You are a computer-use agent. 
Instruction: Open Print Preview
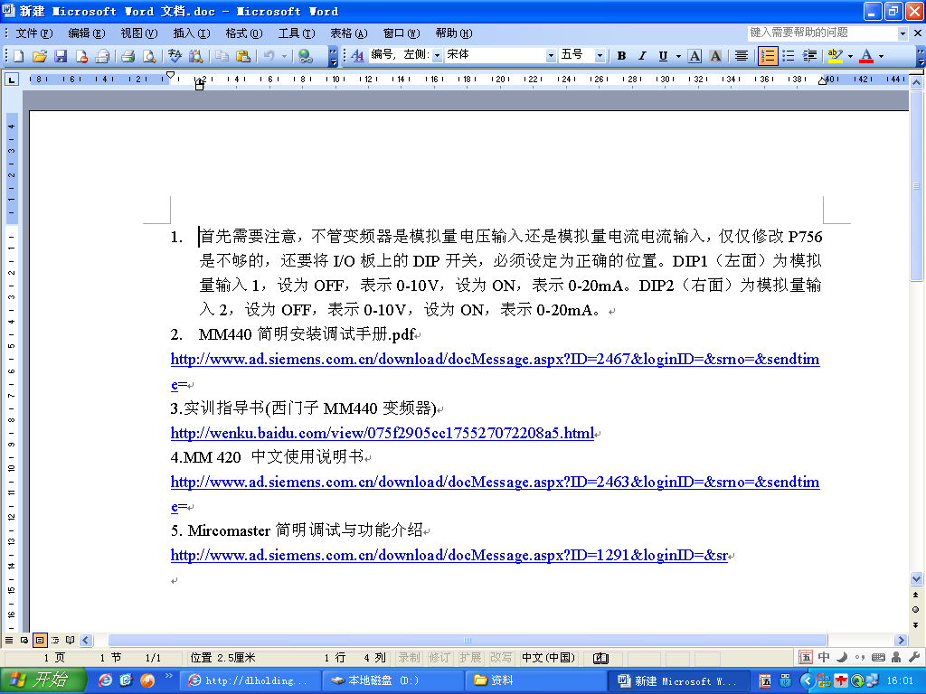point(149,56)
